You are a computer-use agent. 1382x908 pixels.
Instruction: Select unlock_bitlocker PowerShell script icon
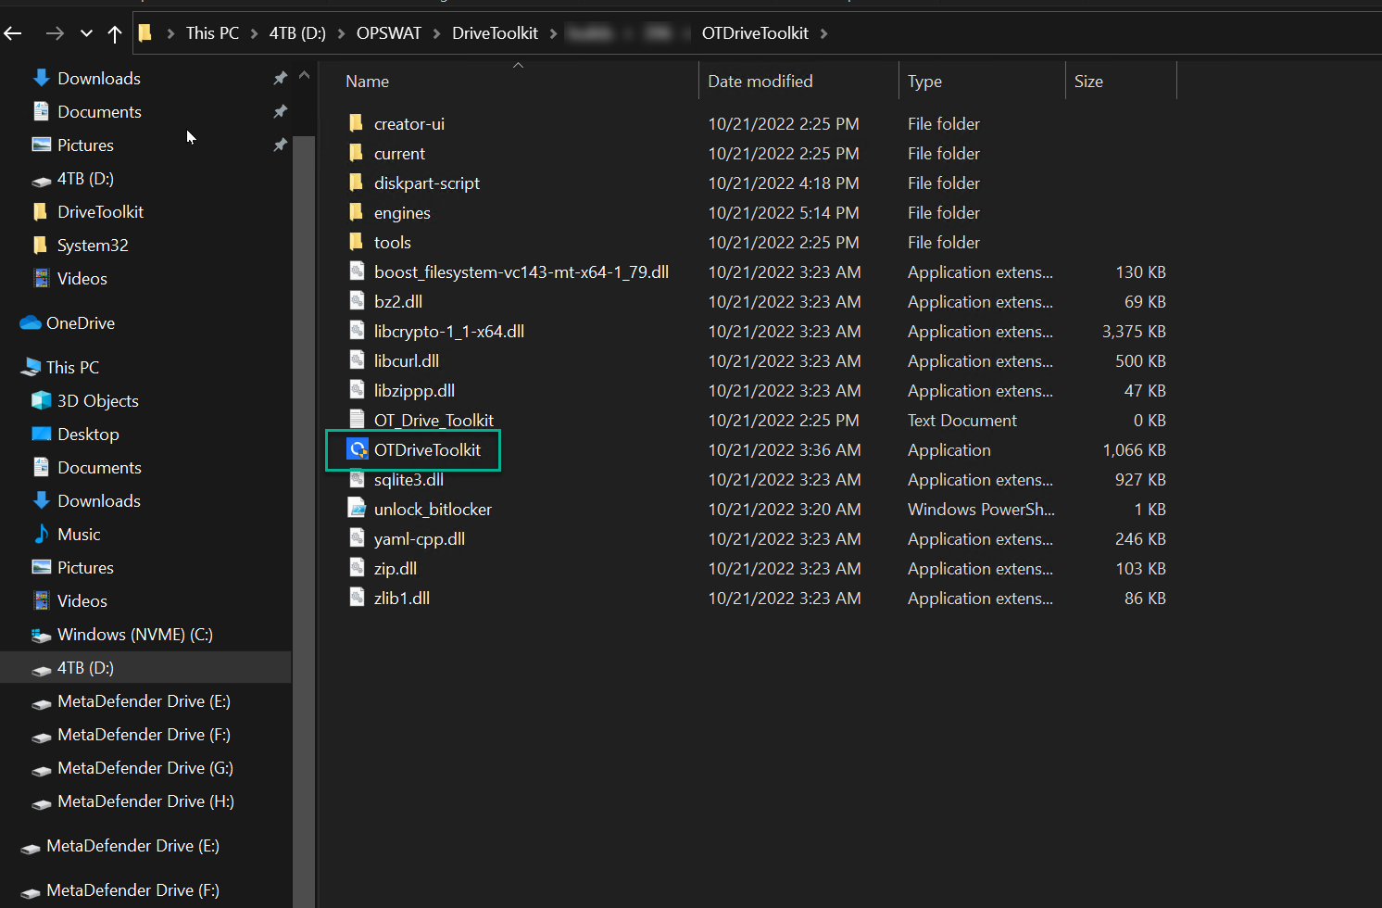pyautogui.click(x=357, y=509)
